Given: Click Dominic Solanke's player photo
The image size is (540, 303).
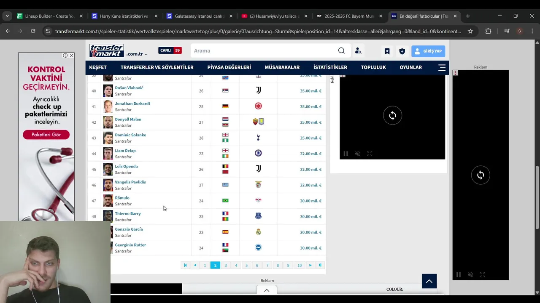Looking at the screenshot, I should (x=108, y=138).
